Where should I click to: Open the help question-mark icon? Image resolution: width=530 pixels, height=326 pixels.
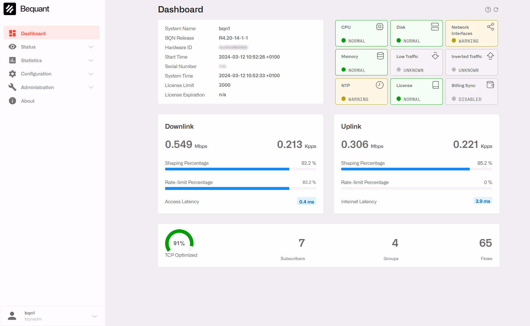click(488, 10)
